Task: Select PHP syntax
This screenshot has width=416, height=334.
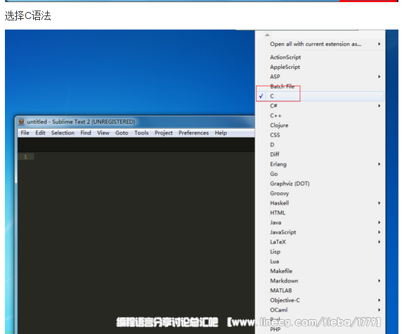Action: point(275,329)
